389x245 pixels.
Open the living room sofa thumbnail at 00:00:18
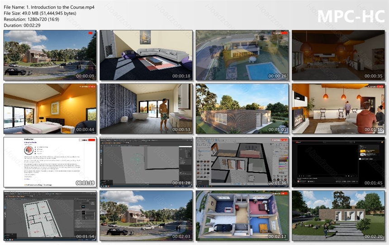click(146, 55)
